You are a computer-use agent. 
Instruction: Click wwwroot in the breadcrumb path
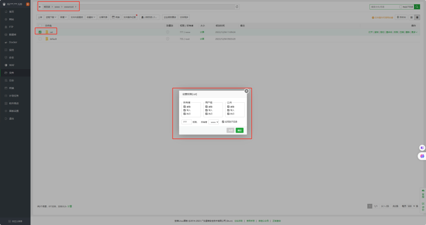point(69,7)
